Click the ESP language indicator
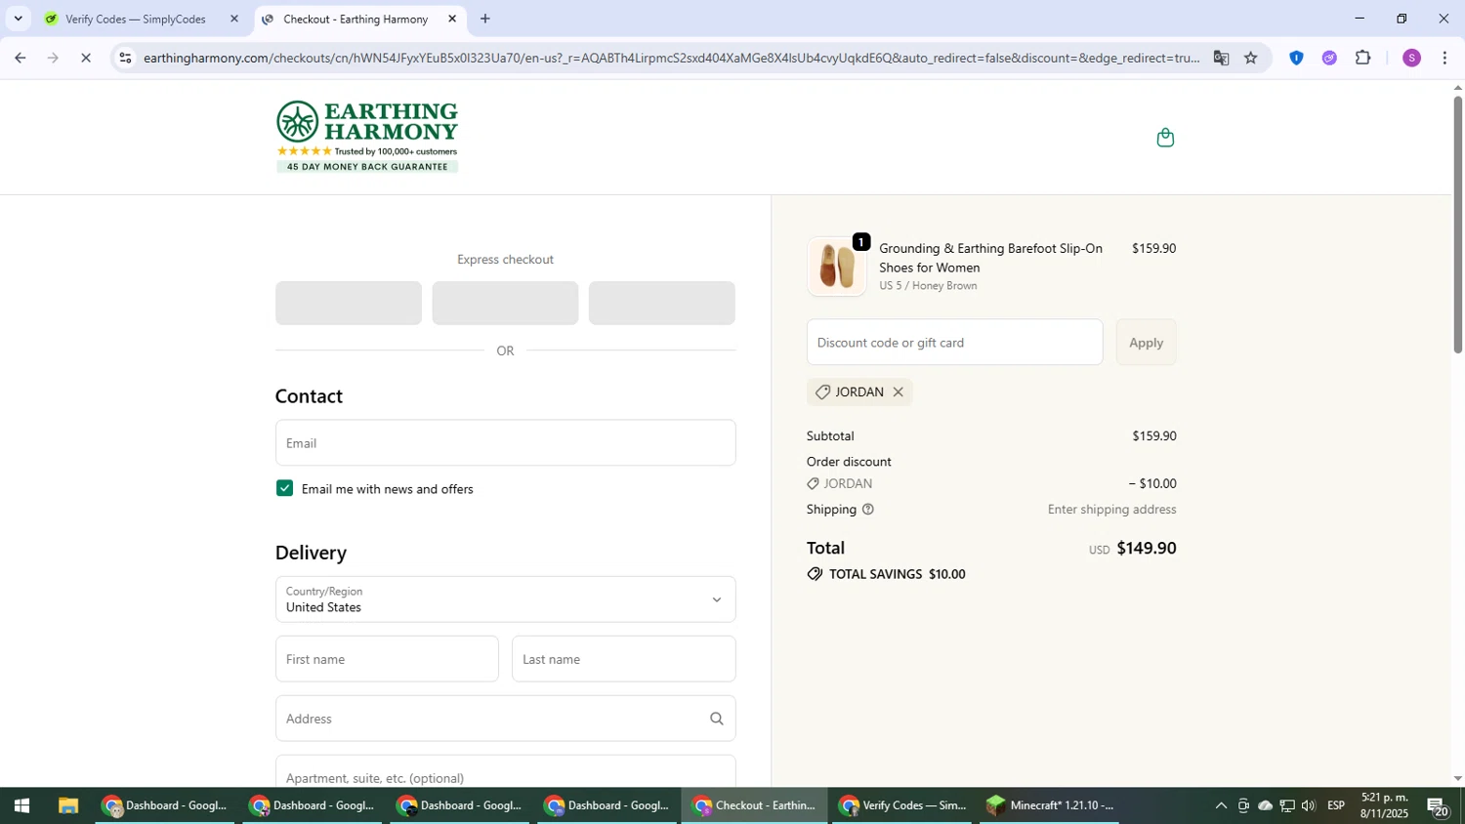Screen dimensions: 1465x824 [1336, 805]
